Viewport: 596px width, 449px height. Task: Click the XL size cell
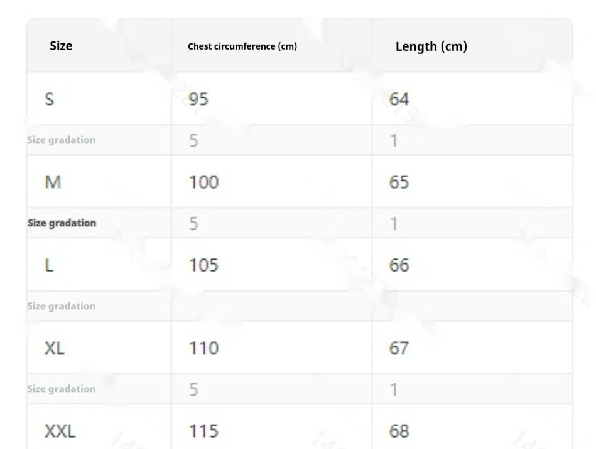(x=55, y=348)
